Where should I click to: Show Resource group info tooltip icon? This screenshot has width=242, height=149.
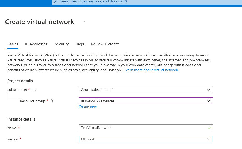point(53,101)
